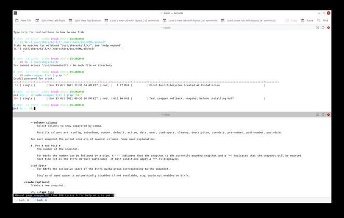Detach the upper bash split pane
The height and width of the screenshot is (218, 344).
click(x=323, y=28)
